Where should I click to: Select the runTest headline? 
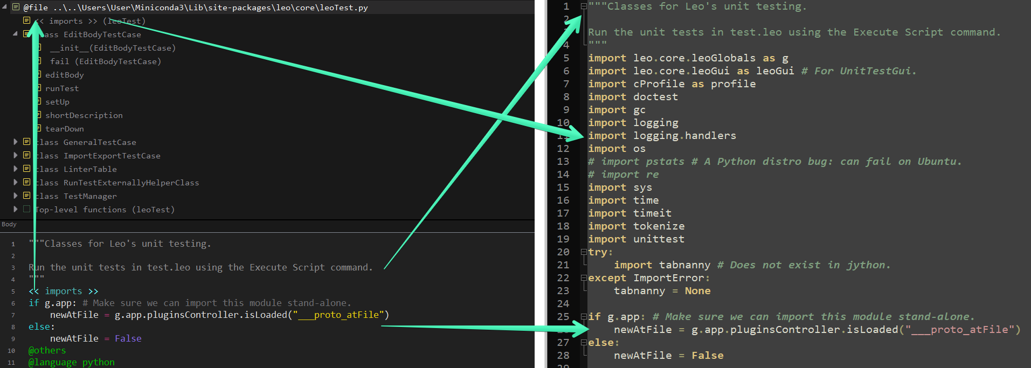[x=62, y=88]
